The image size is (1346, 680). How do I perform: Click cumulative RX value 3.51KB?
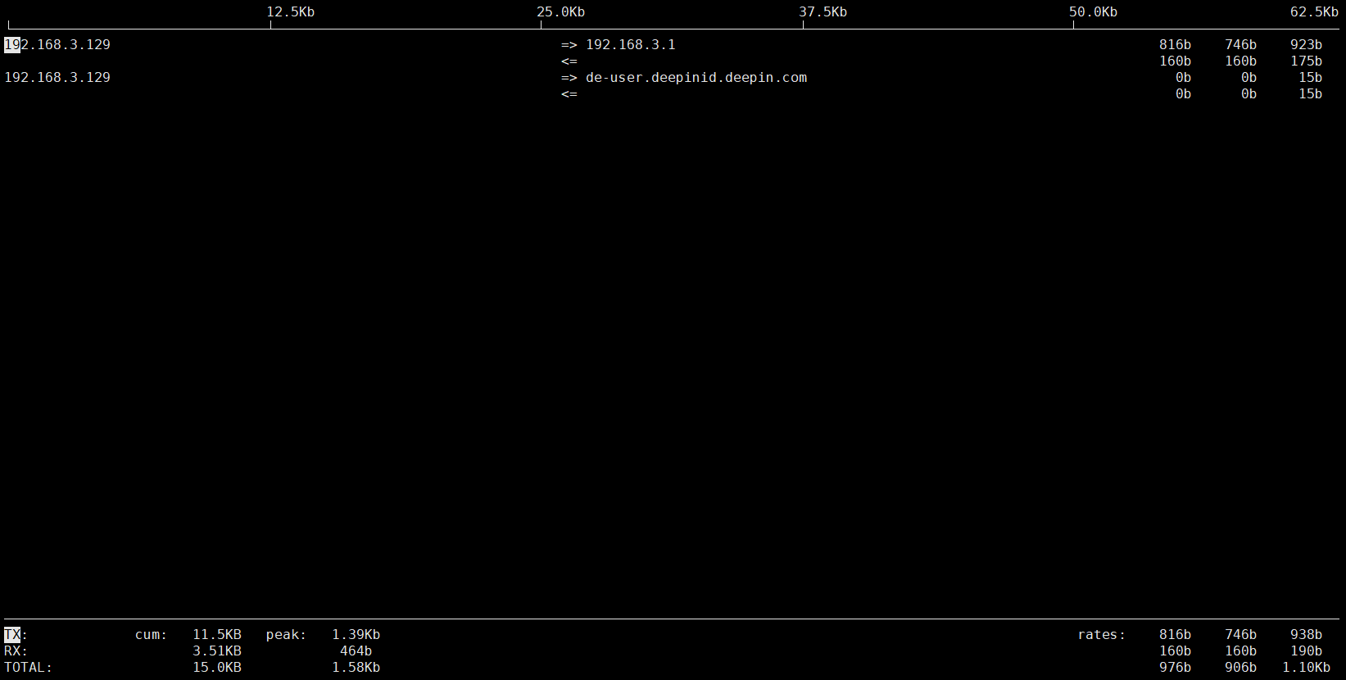pos(217,651)
